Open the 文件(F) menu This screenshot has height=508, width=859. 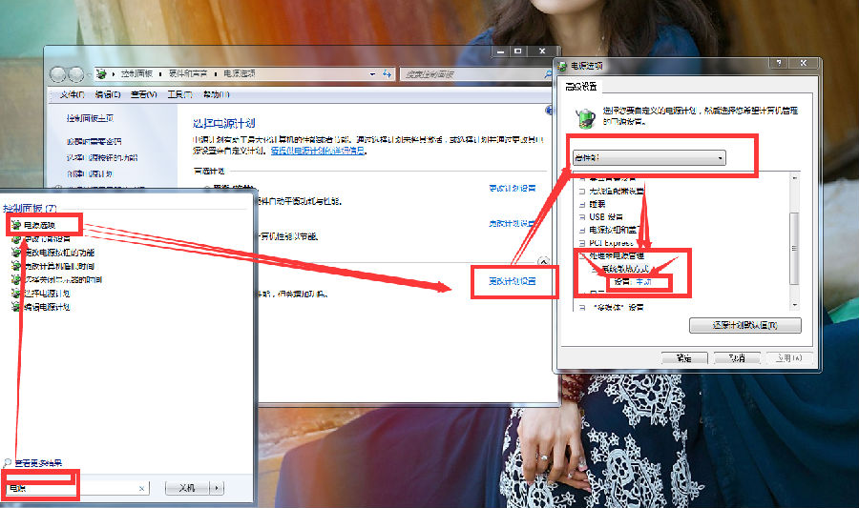pos(72,95)
